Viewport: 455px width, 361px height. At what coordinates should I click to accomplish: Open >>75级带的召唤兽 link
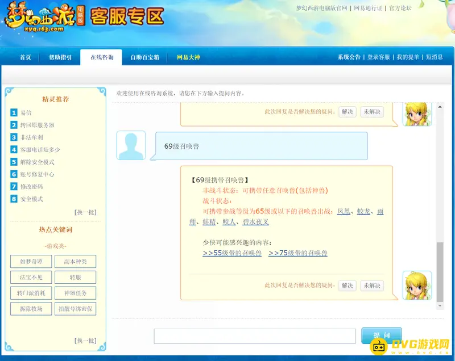tap(297, 253)
